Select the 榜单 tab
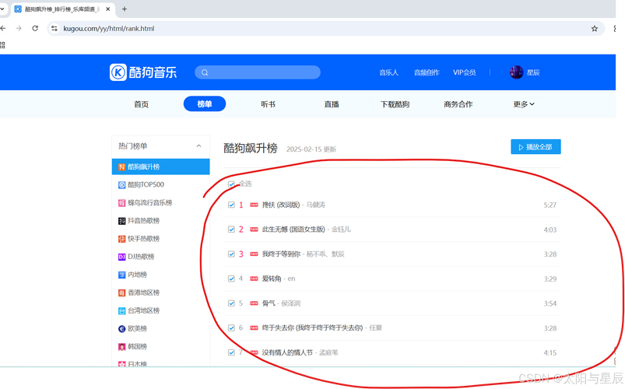The height and width of the screenshot is (389, 625). [205, 104]
